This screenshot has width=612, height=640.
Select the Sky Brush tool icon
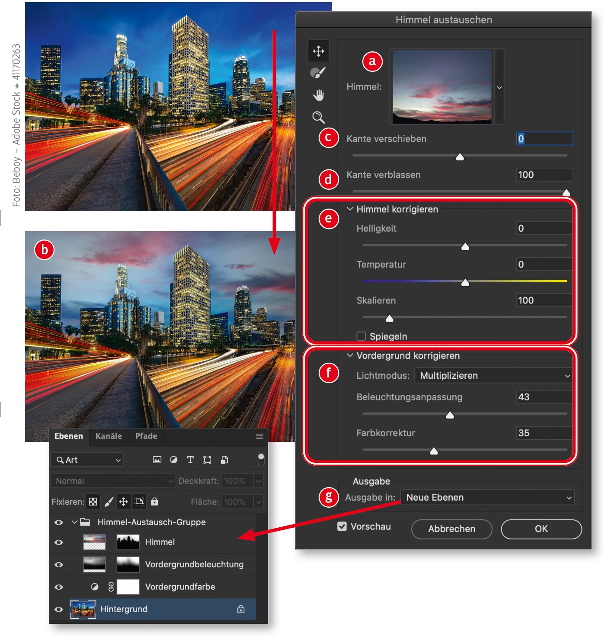[x=318, y=73]
